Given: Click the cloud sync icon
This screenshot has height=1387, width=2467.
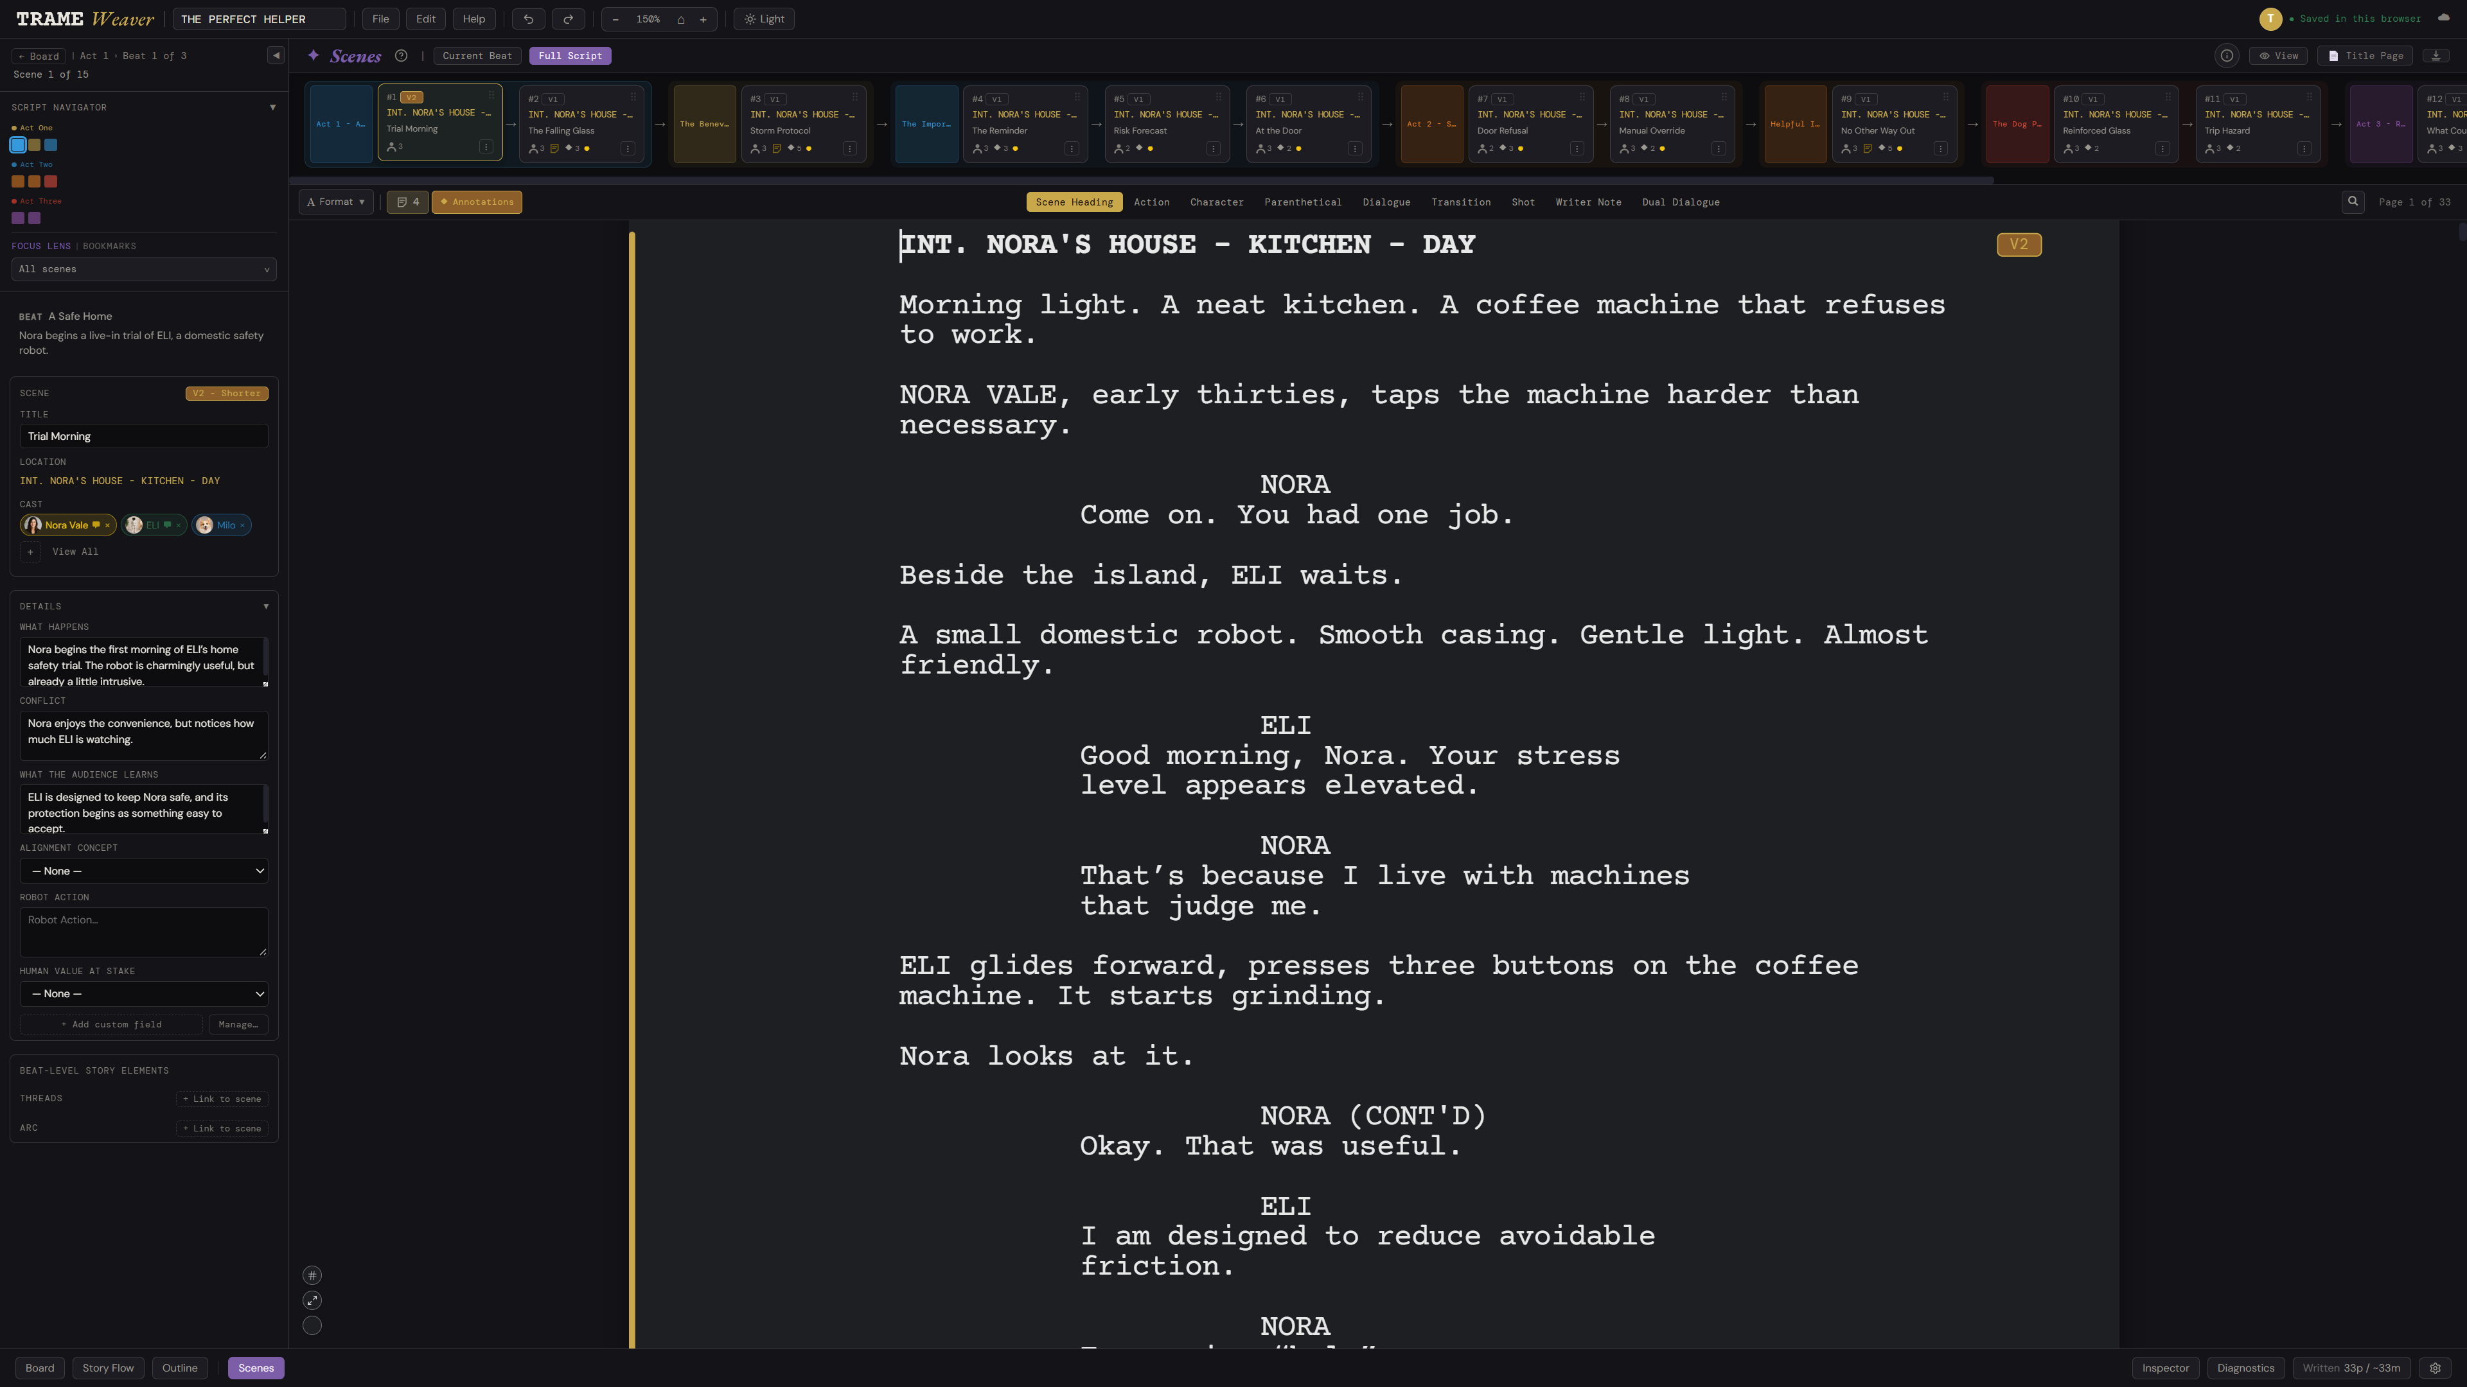Looking at the screenshot, I should pos(2443,18).
